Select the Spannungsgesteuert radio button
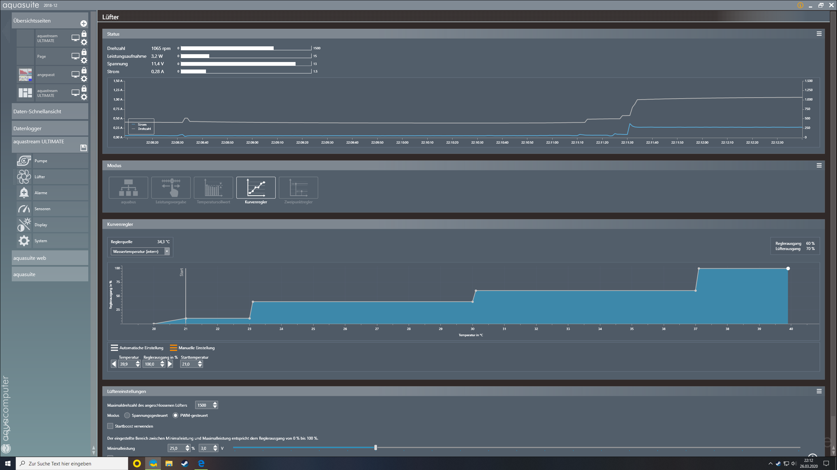This screenshot has width=837, height=470. point(127,415)
